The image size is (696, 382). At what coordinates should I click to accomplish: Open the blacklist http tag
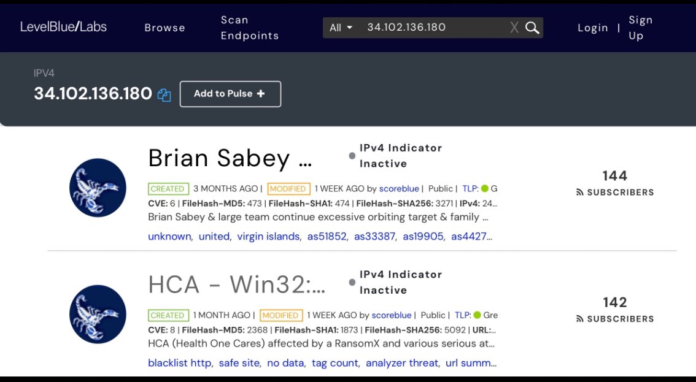[180, 363]
